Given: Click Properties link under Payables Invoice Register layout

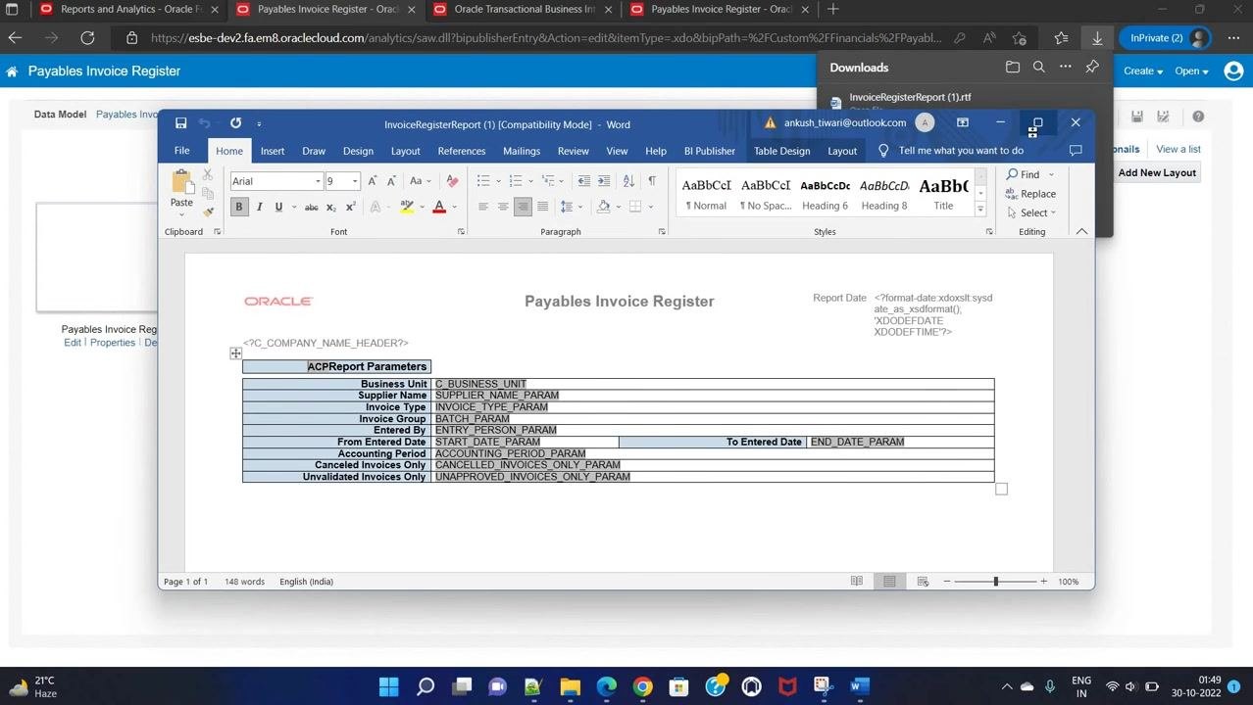Looking at the screenshot, I should 113,343.
